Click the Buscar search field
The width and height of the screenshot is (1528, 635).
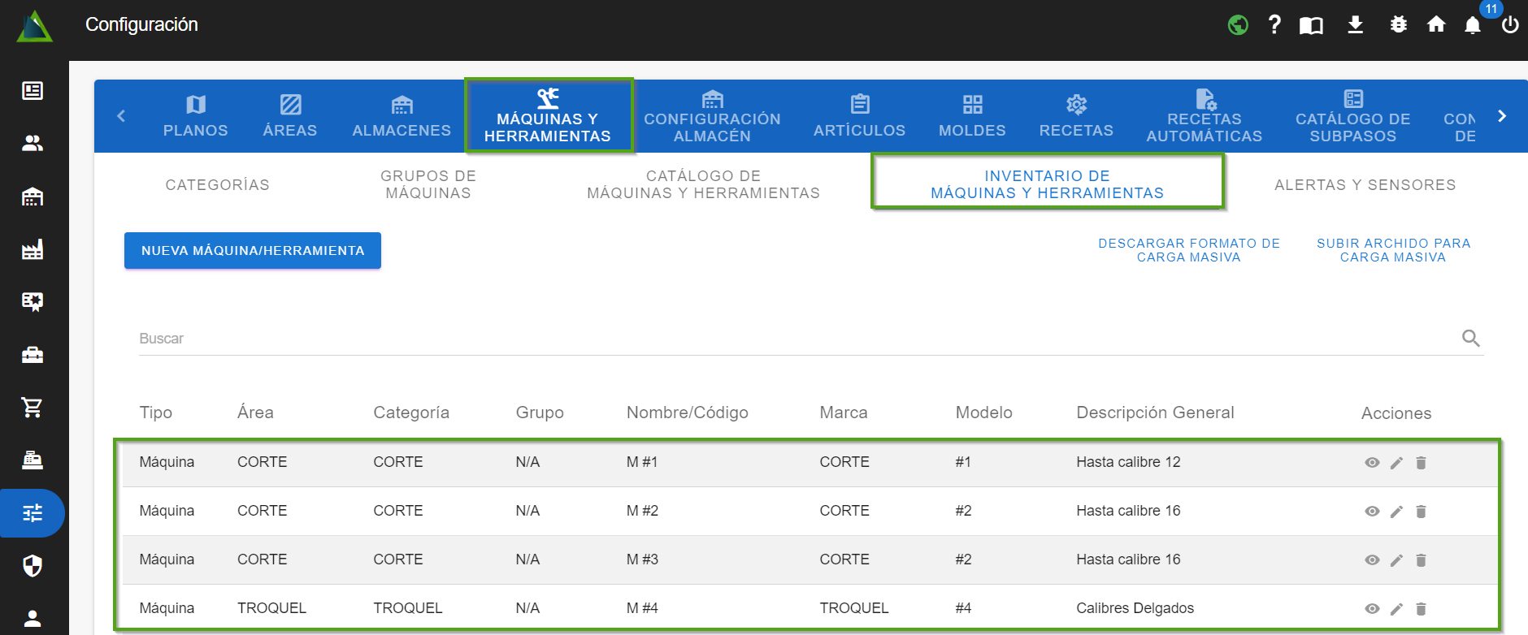[x=797, y=339]
